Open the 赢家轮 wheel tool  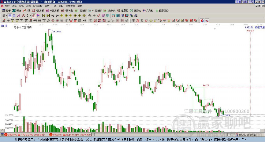tap(135, 10)
